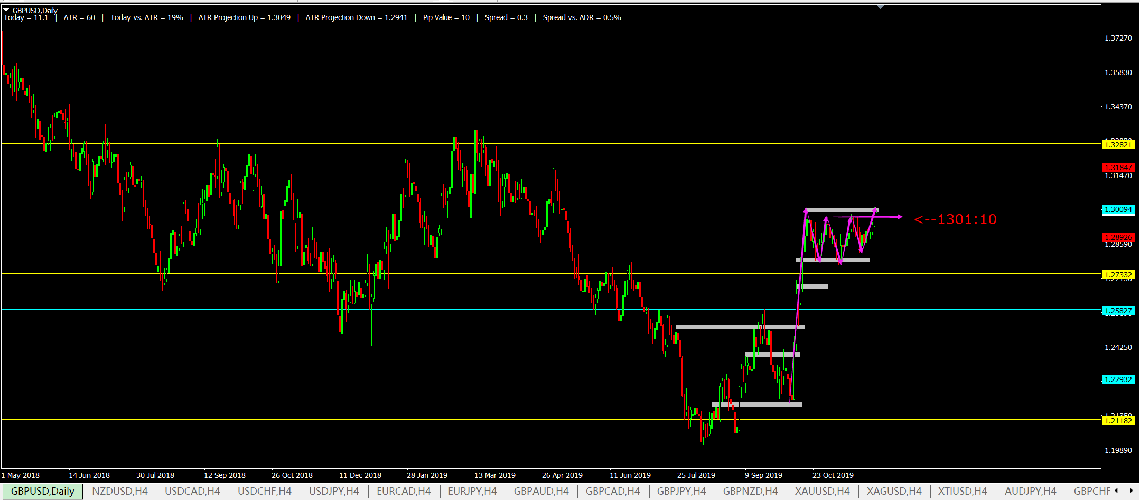Select the EURJPY,H4 chart tab

click(472, 491)
